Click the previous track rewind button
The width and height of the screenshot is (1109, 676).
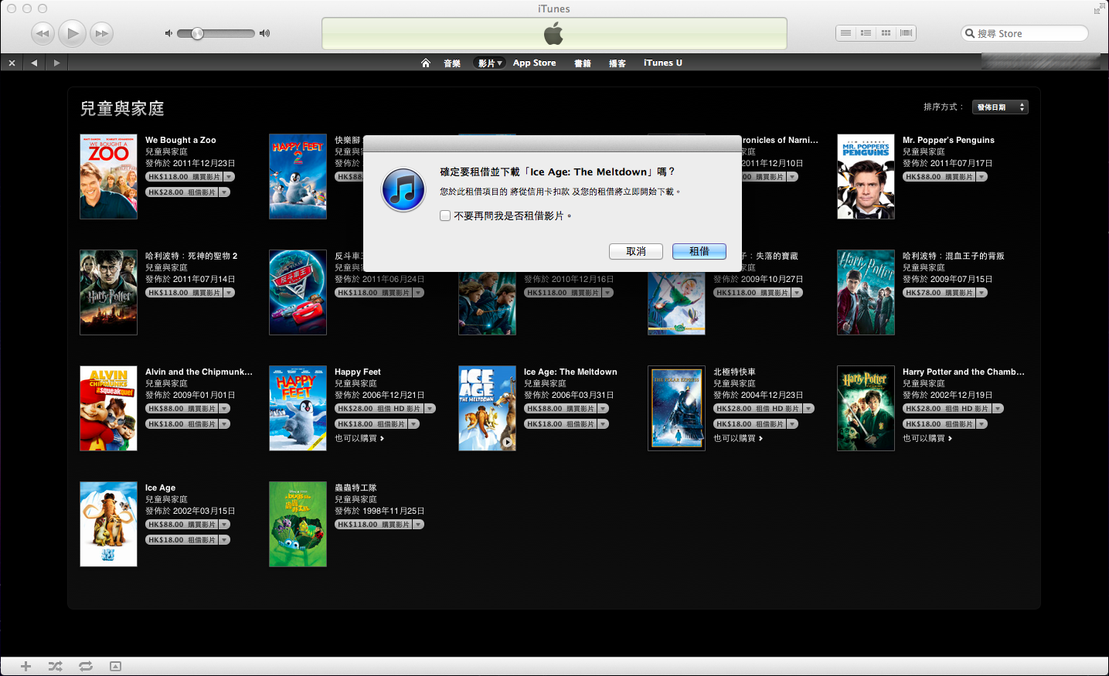tap(43, 33)
